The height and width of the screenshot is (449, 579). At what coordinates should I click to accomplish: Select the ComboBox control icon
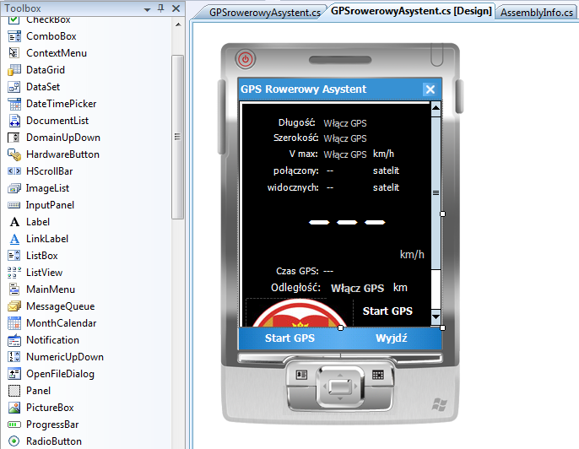pyautogui.click(x=14, y=36)
